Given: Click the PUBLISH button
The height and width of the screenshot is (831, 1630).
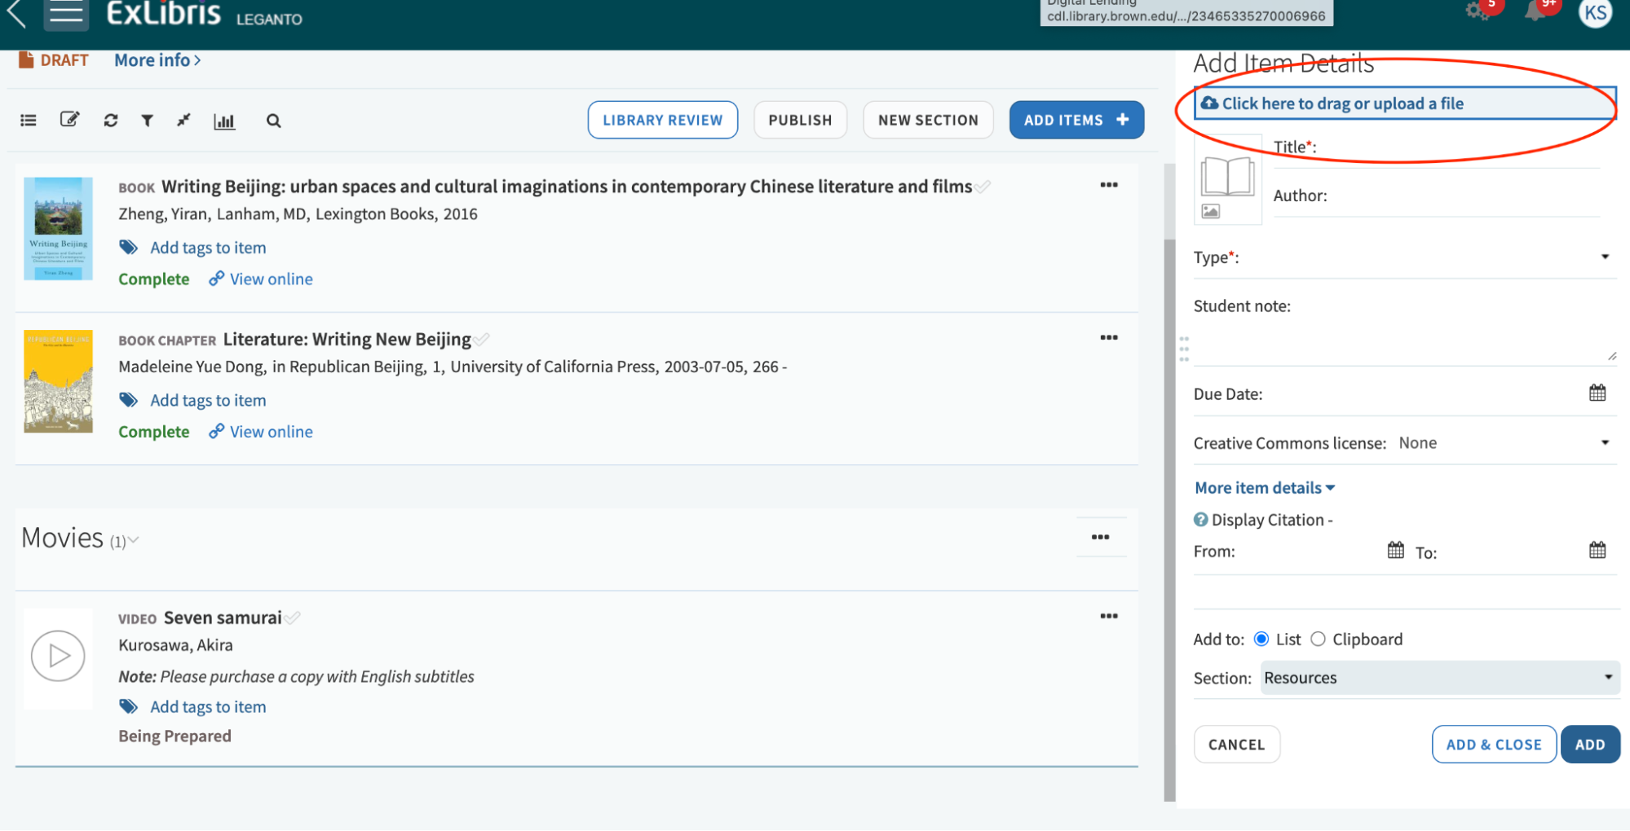Looking at the screenshot, I should (800, 120).
